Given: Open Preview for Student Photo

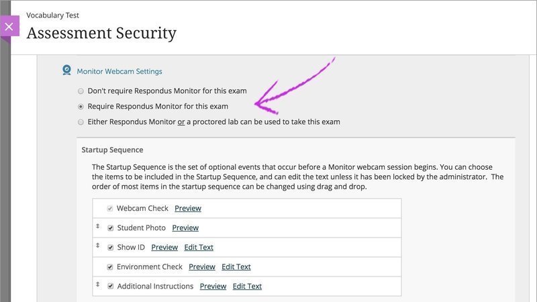Looking at the screenshot, I should pos(185,228).
